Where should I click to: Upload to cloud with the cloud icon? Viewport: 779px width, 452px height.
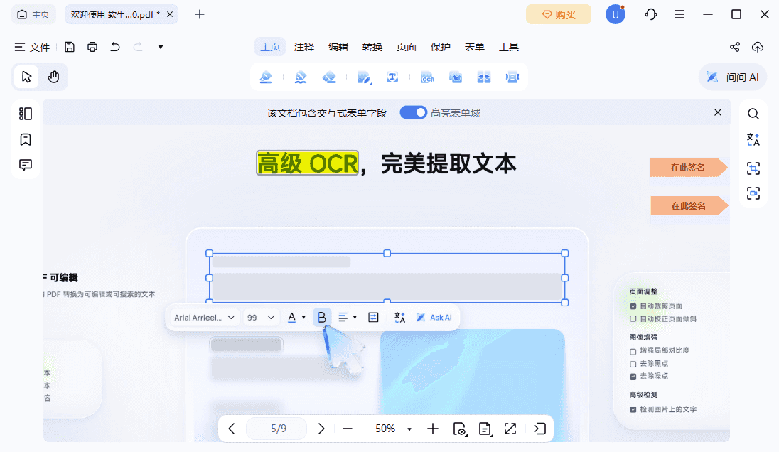(757, 47)
